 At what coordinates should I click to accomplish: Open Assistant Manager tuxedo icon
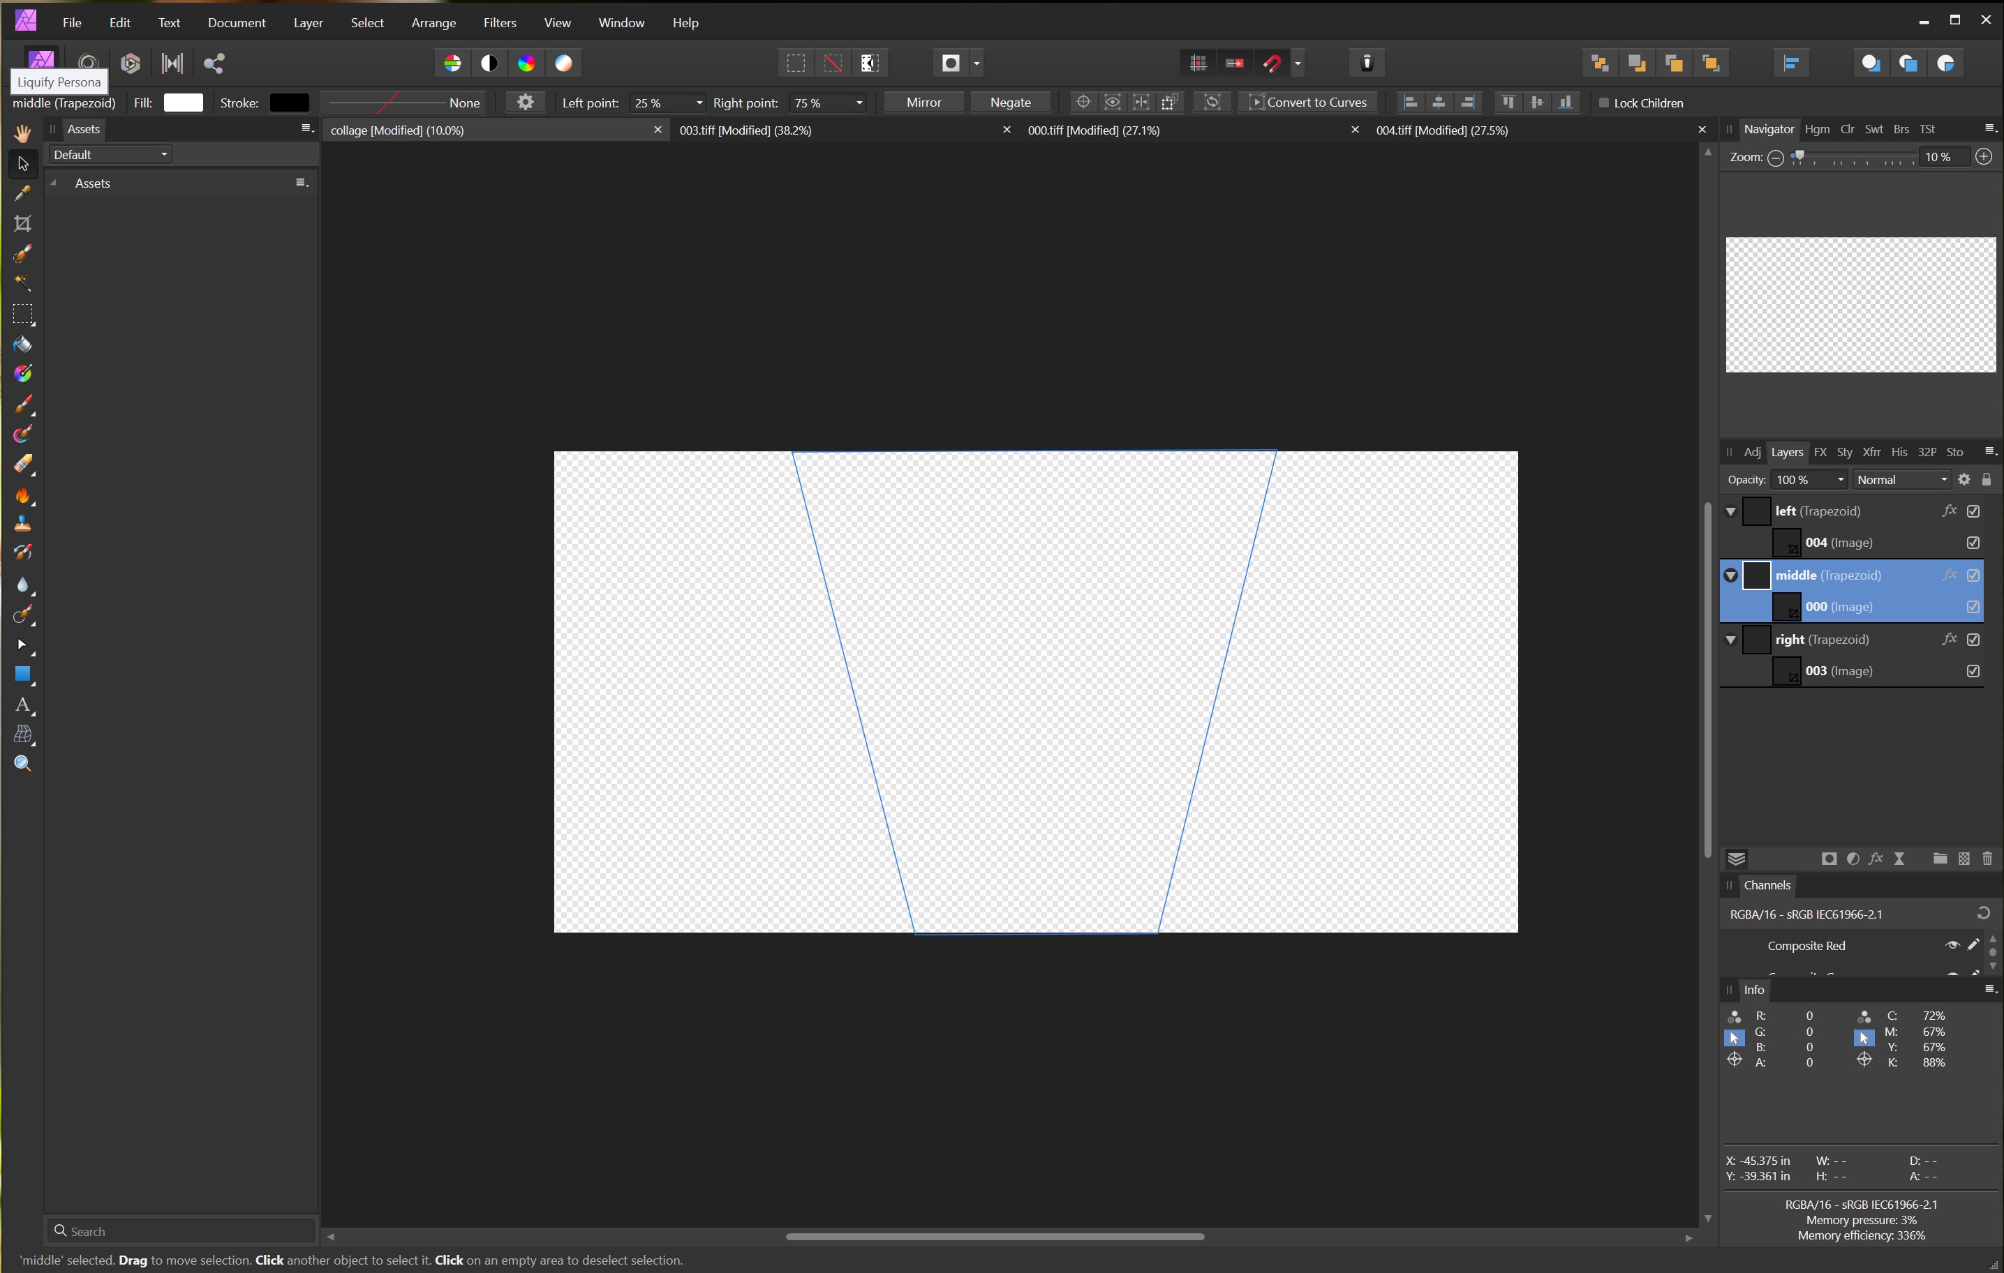pyautogui.click(x=1367, y=63)
